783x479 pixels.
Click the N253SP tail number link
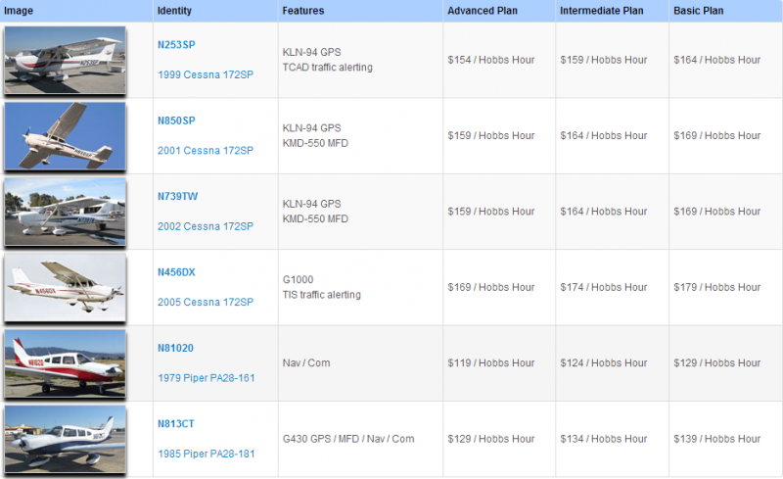(x=176, y=44)
